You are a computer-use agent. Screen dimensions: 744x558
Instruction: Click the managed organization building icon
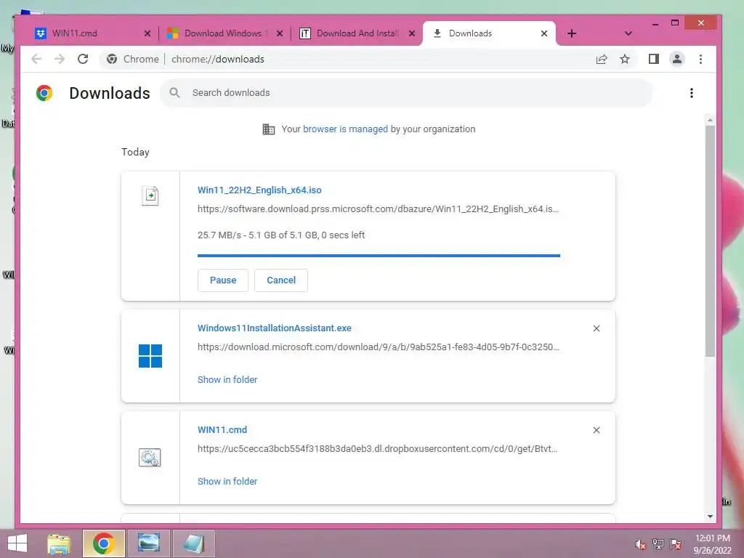269,129
